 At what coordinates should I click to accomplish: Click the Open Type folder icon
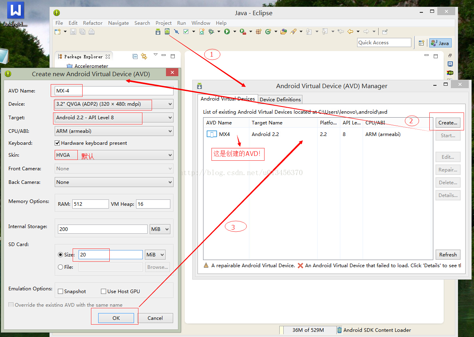click(x=284, y=32)
